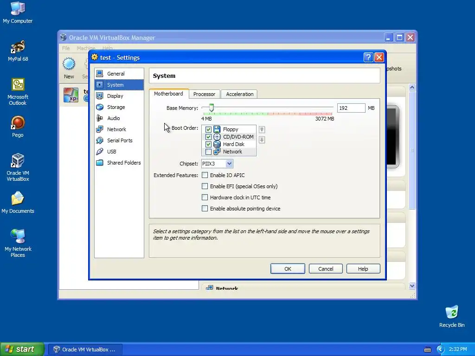475x356 pixels.
Task: Switch to the Motherboard tab
Action: click(x=168, y=94)
